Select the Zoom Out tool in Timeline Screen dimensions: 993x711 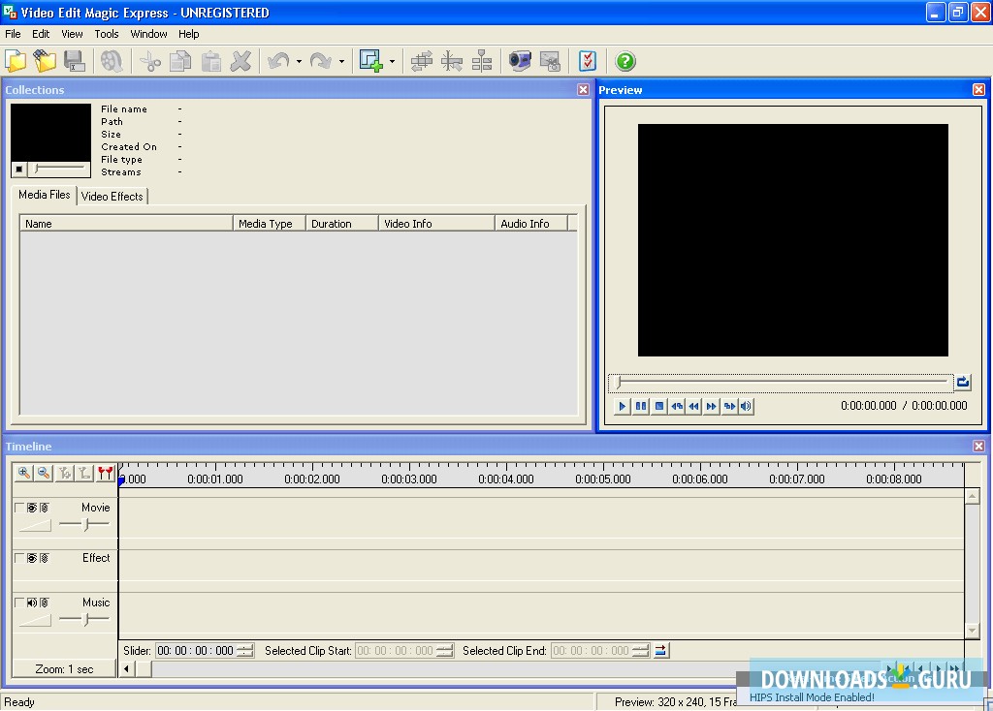pos(42,472)
